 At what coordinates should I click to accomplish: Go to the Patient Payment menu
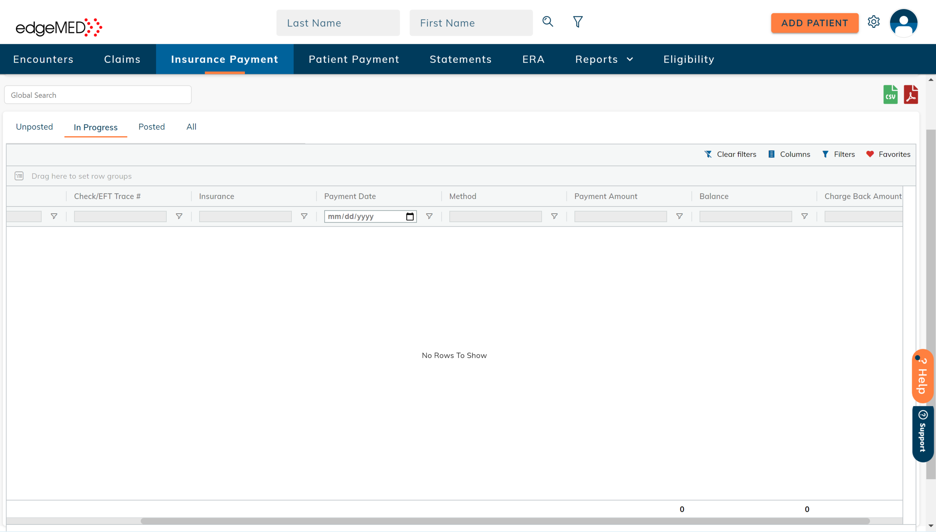[x=353, y=59]
